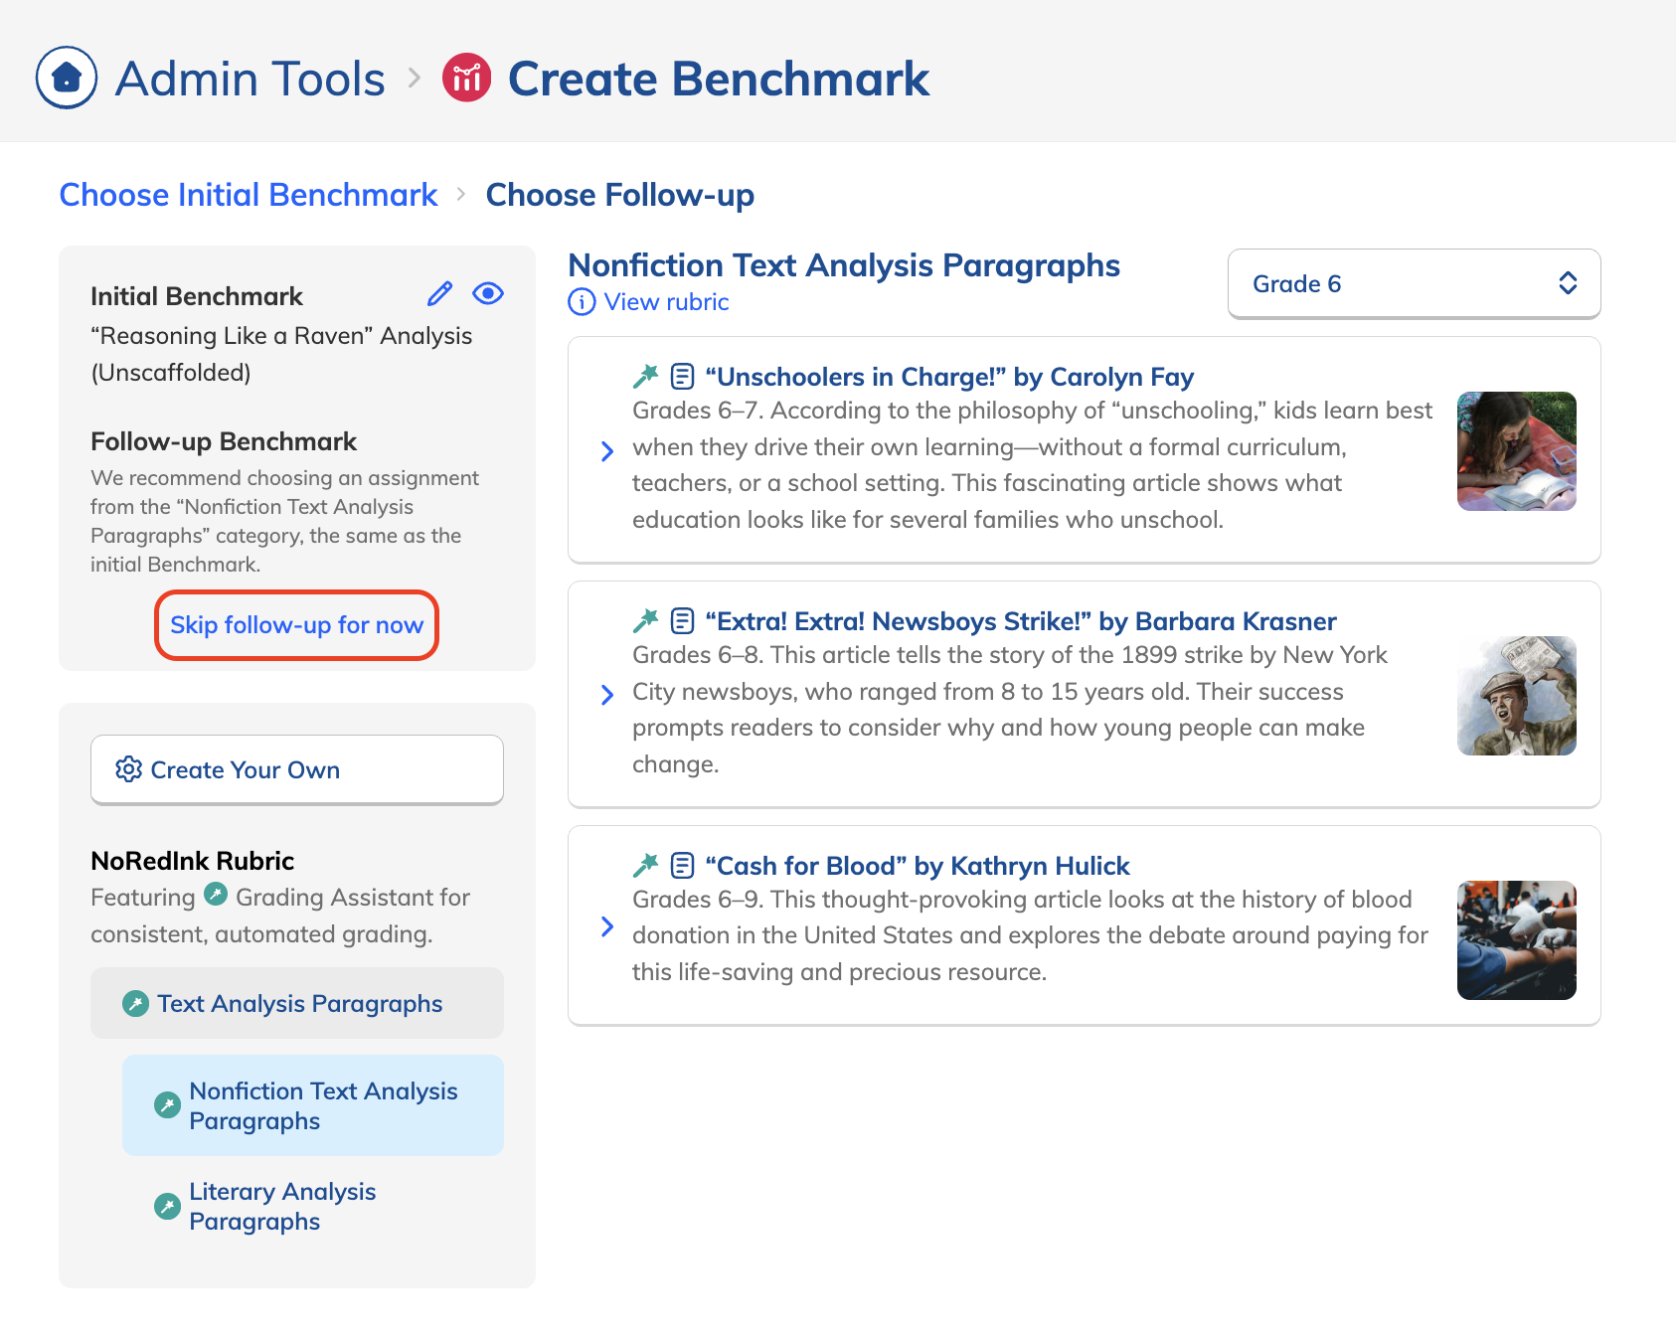Expand the Newsboys Strike assignment chevron
Screen dimensions: 1676x1336
tap(607, 695)
